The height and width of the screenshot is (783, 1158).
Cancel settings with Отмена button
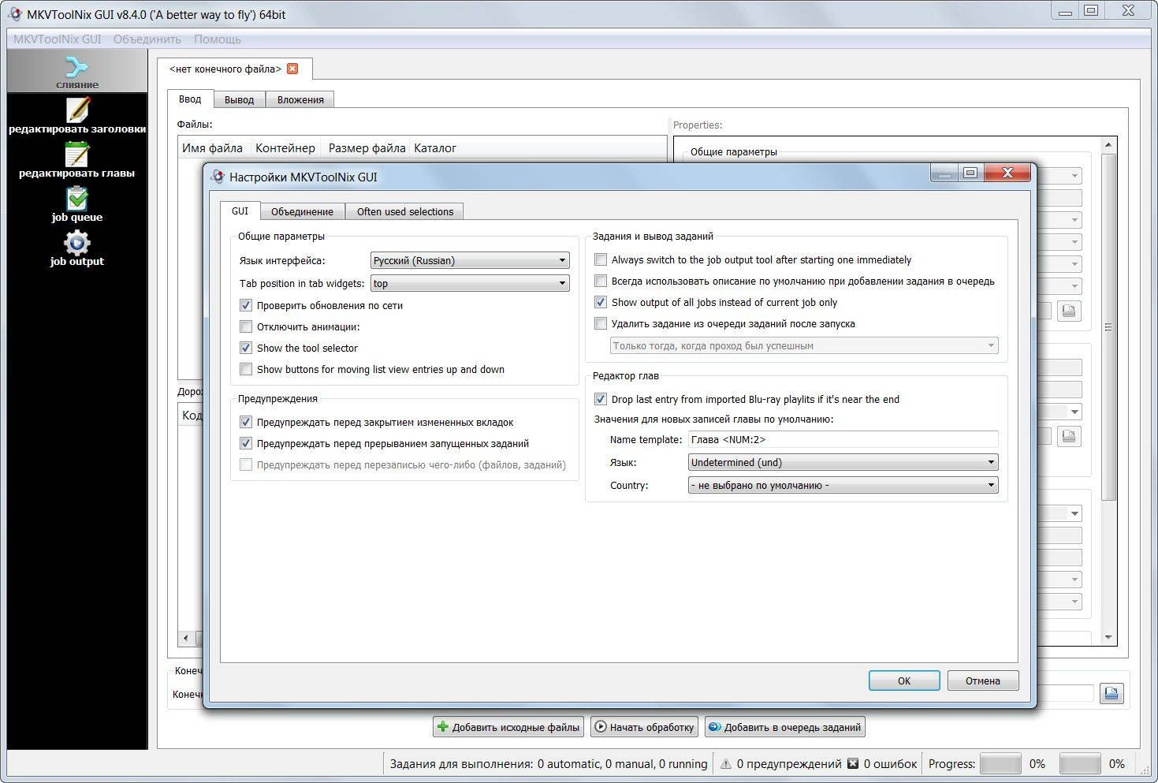(x=982, y=680)
